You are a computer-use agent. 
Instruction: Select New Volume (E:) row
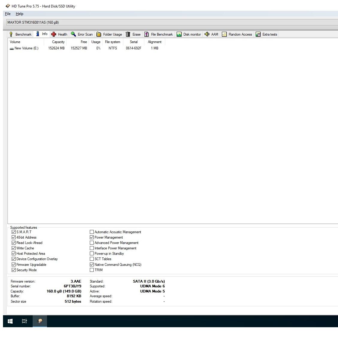[x=26, y=48]
